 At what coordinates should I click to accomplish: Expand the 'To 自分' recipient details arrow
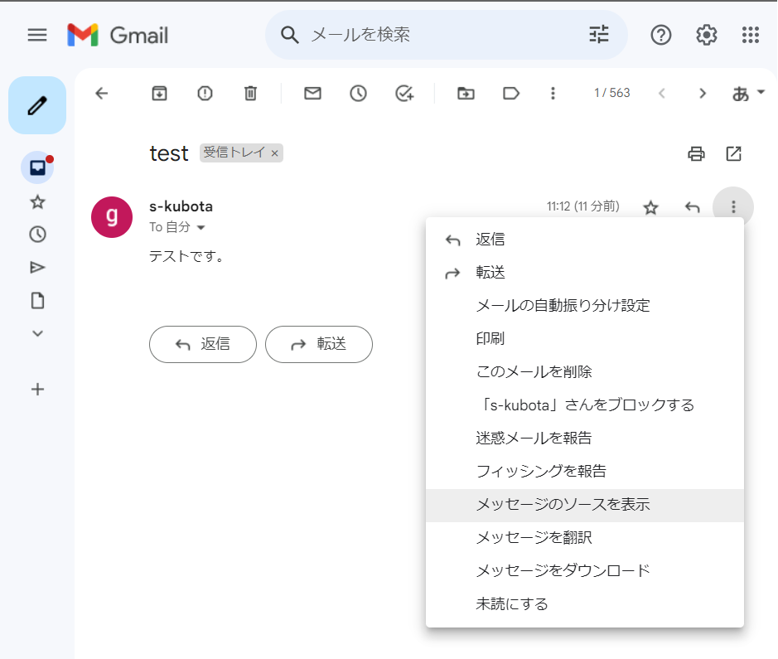click(201, 228)
